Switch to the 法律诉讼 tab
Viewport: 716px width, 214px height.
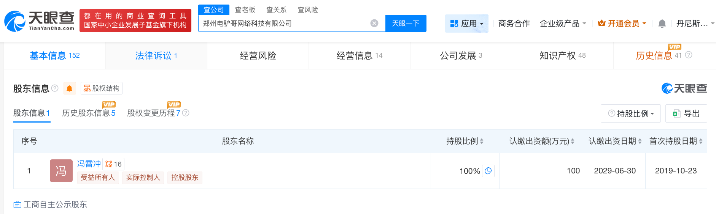(x=156, y=56)
